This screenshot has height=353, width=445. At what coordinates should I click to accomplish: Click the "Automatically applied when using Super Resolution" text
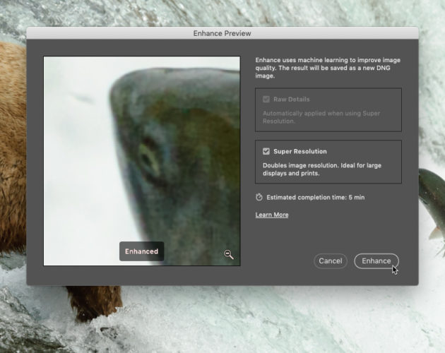pyautogui.click(x=321, y=117)
